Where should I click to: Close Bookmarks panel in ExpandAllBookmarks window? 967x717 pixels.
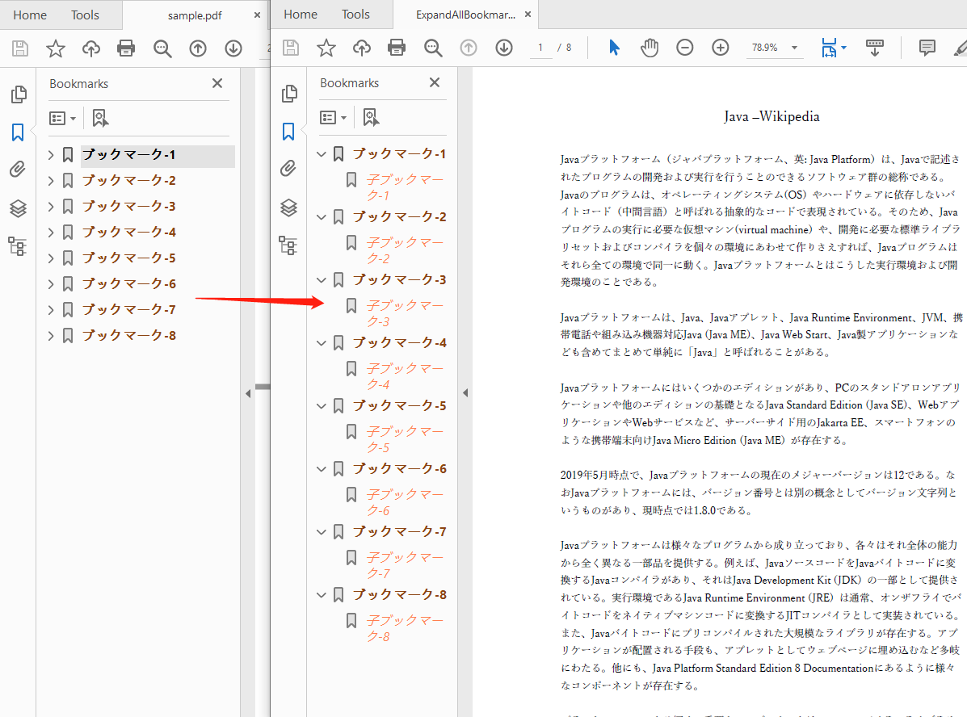click(435, 82)
